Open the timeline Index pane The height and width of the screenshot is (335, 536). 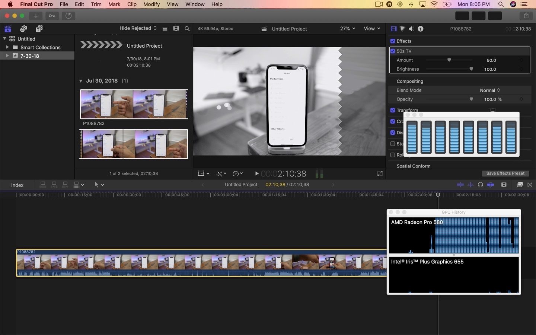(x=17, y=185)
